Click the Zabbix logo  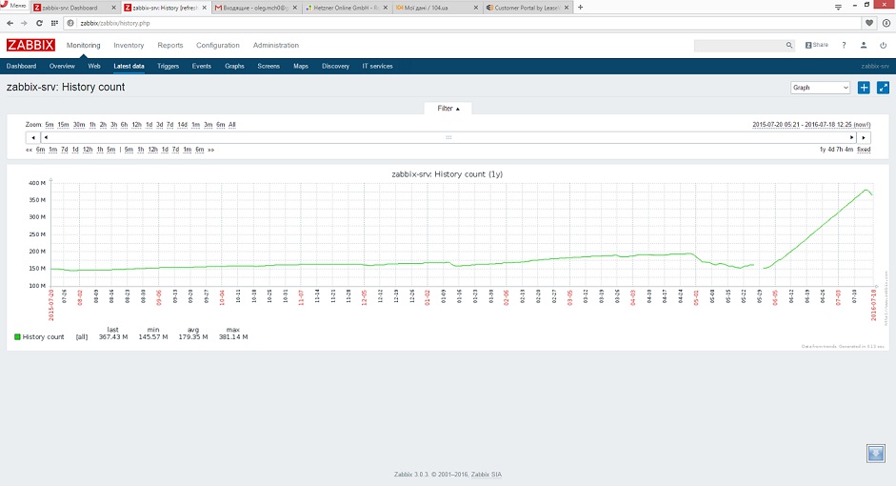[x=30, y=45]
